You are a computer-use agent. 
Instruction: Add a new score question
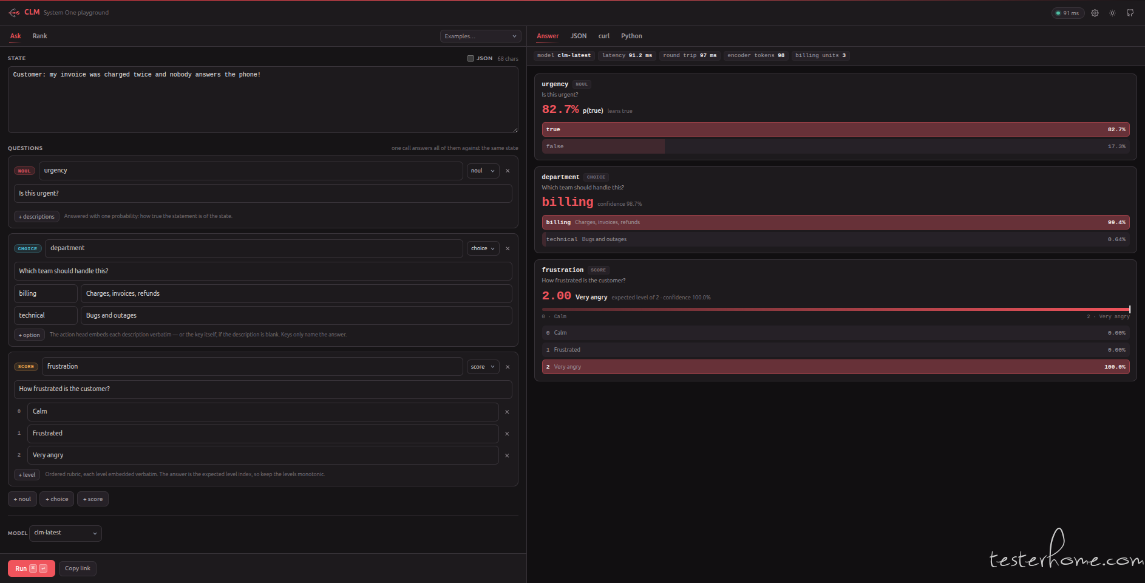click(x=93, y=499)
